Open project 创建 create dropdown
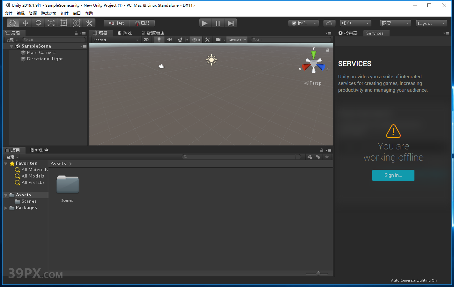The width and height of the screenshot is (454, 287). pyautogui.click(x=12, y=157)
